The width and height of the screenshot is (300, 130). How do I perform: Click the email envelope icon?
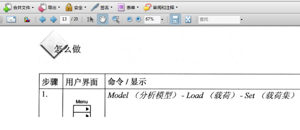point(11,19)
